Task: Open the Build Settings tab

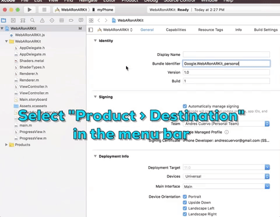Action: [266, 30]
